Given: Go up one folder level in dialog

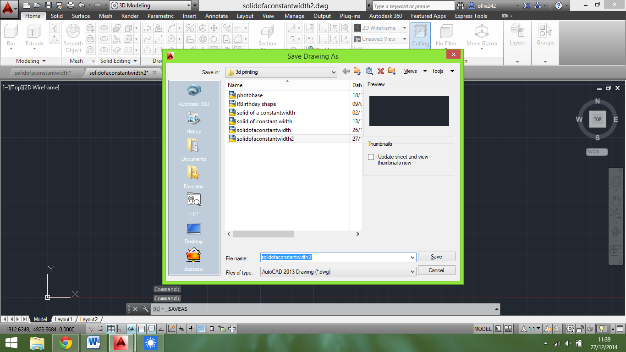Looking at the screenshot, I should [357, 71].
